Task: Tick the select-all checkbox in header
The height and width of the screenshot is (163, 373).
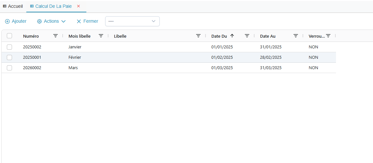Action: pyautogui.click(x=9, y=36)
